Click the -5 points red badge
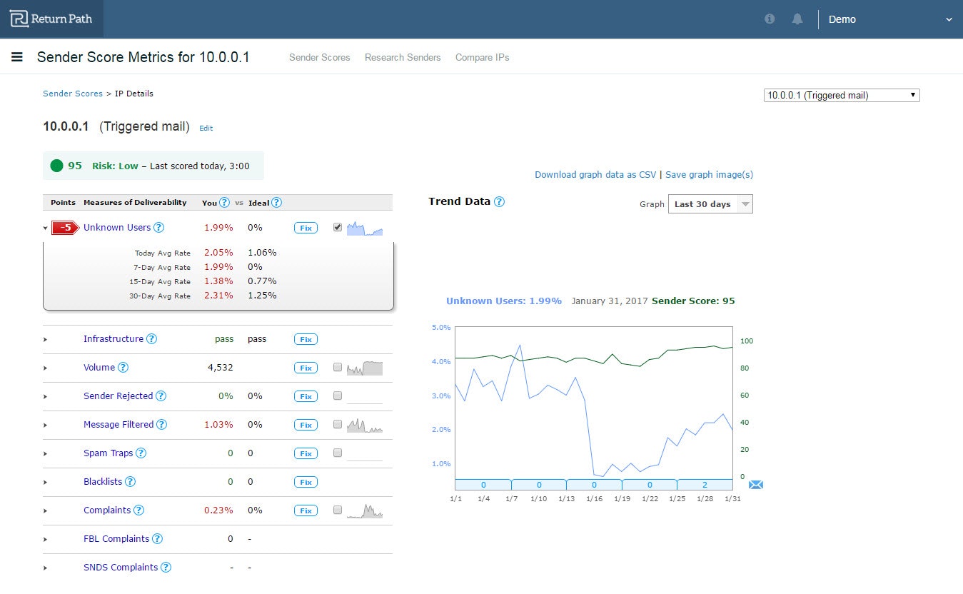This screenshot has height=594, width=963. (65, 228)
